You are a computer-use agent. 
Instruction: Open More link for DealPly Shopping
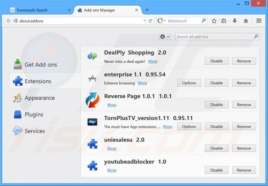[153, 61]
